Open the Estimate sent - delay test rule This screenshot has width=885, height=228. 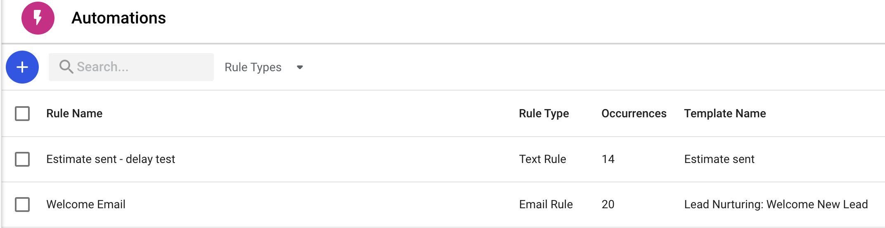(x=111, y=159)
